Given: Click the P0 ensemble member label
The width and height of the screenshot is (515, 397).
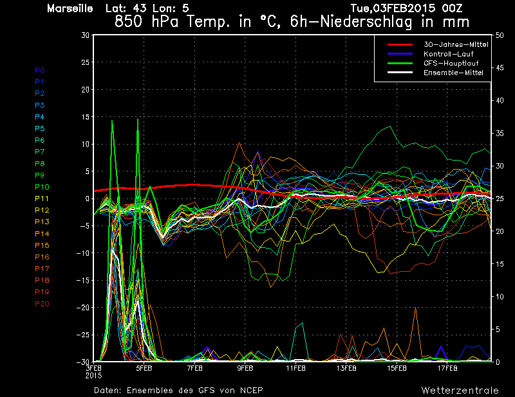Looking at the screenshot, I should pos(39,70).
